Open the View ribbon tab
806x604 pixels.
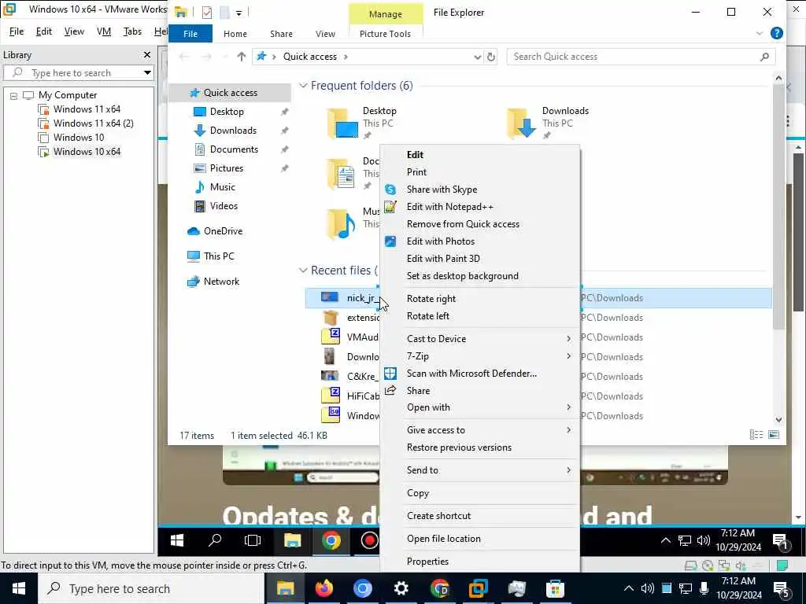[325, 33]
